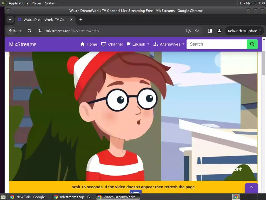Image resolution: width=266 pixels, height=200 pixels.
Task: Click the Channel monitor icon
Action: click(104, 44)
